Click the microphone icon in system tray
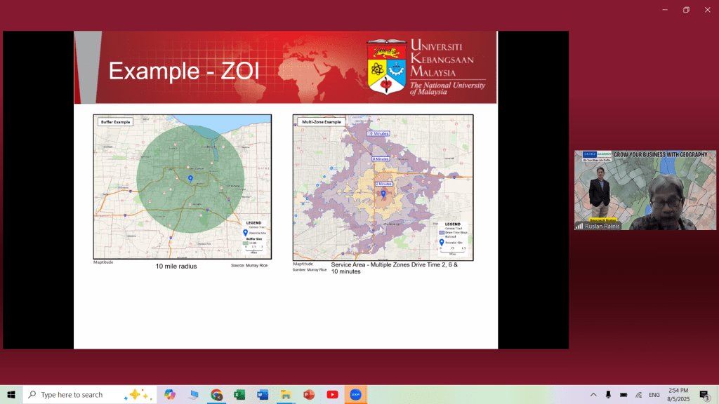Screen dimensions: 719x404 coord(608,395)
